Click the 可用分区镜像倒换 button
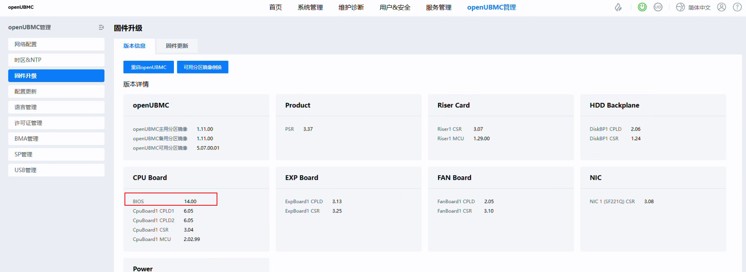 coord(202,67)
